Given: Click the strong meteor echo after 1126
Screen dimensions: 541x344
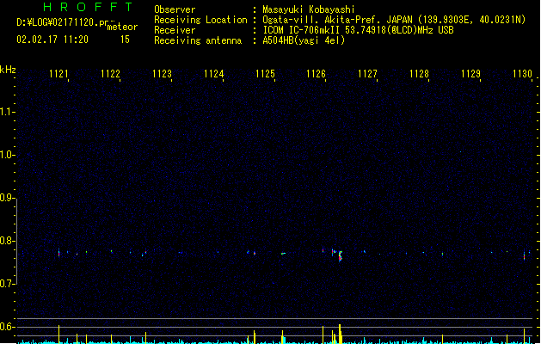Looking at the screenshot, I should (341, 256).
